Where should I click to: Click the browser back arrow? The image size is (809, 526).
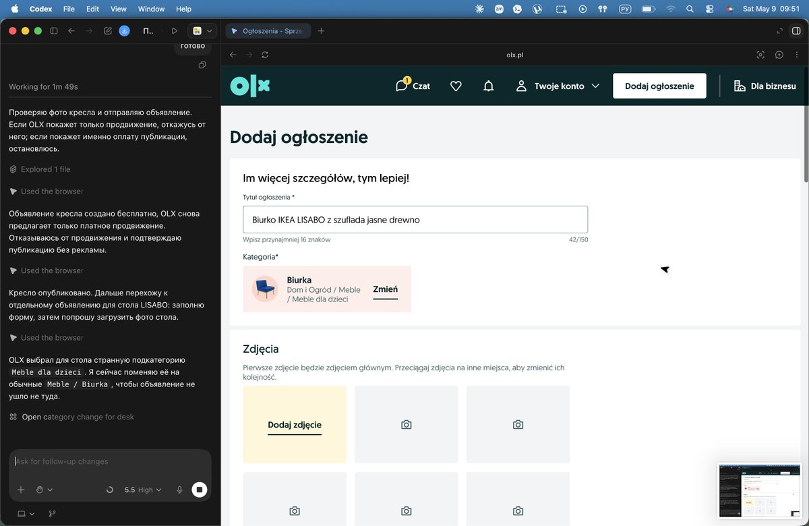[x=233, y=55]
